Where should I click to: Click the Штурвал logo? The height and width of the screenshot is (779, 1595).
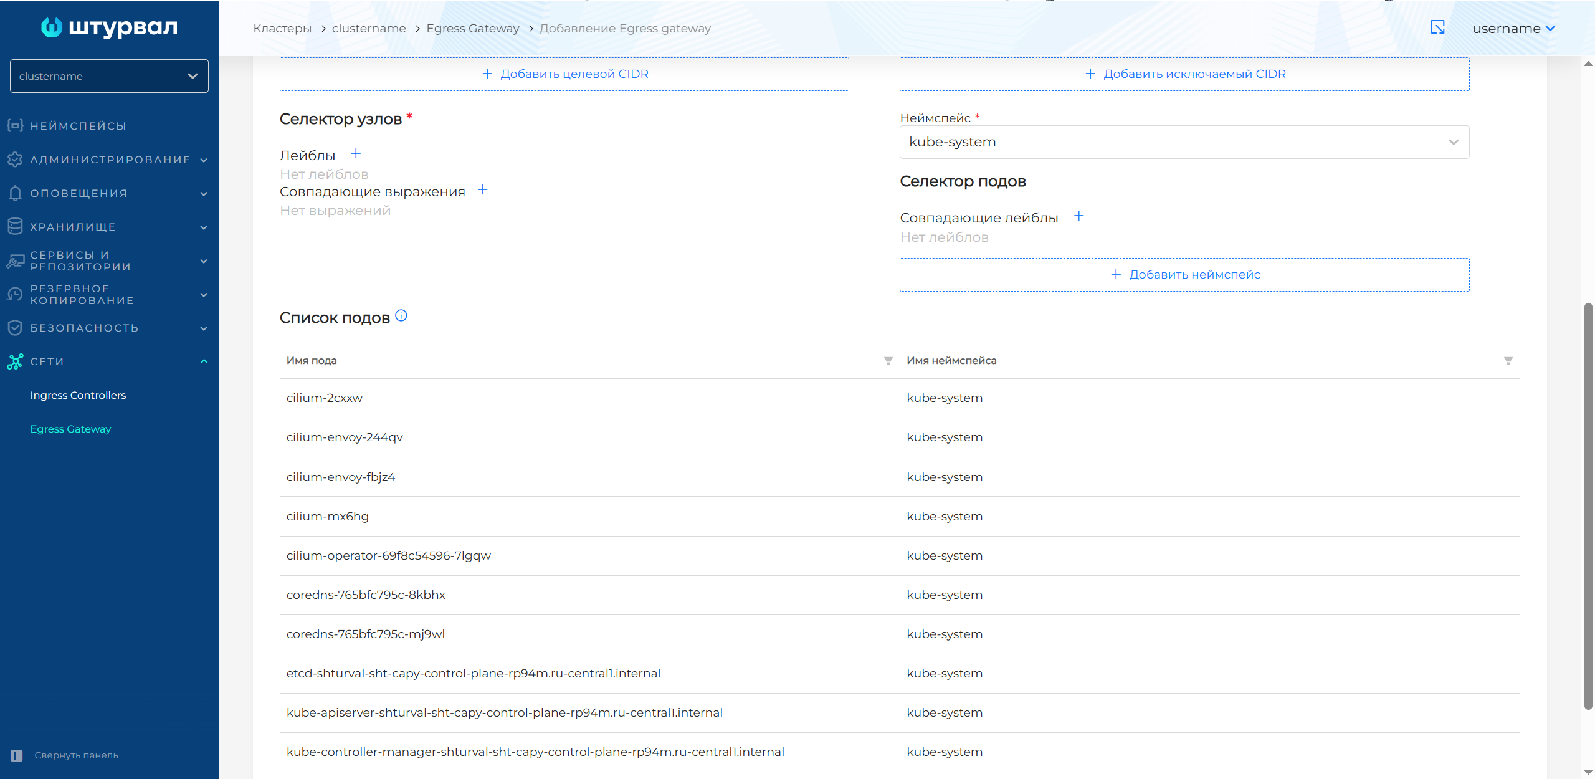tap(110, 27)
